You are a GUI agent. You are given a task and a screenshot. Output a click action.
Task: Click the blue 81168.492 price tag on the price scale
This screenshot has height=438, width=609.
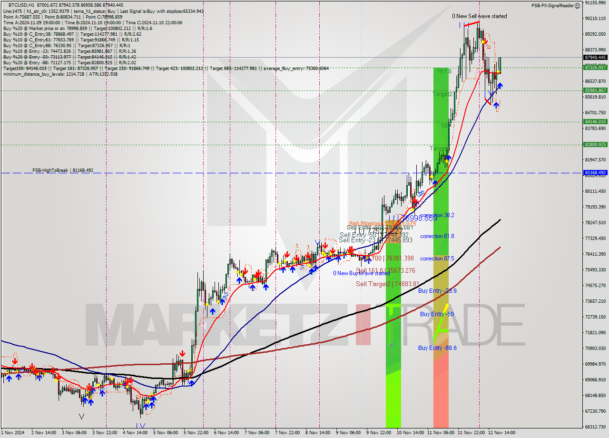pyautogui.click(x=595, y=173)
